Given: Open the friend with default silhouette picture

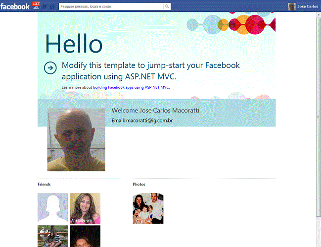Looking at the screenshot, I should (53, 208).
